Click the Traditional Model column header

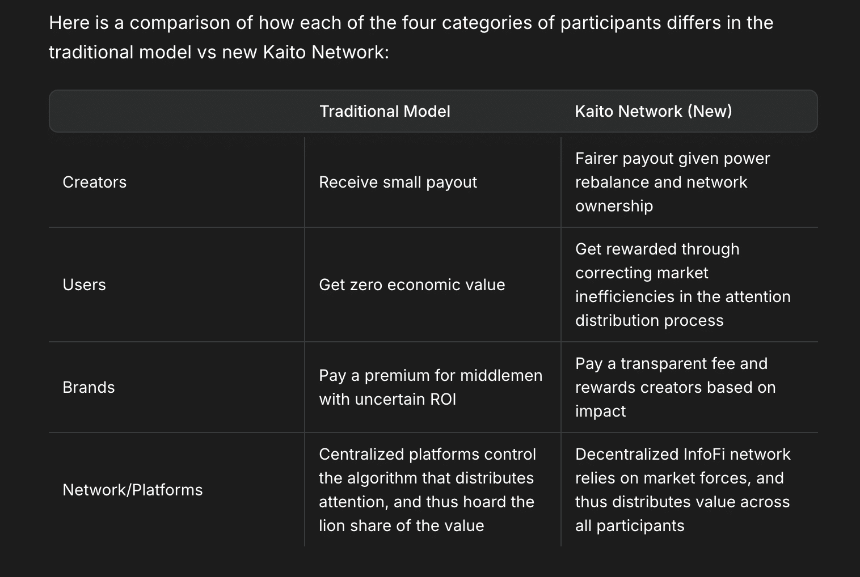pyautogui.click(x=385, y=111)
